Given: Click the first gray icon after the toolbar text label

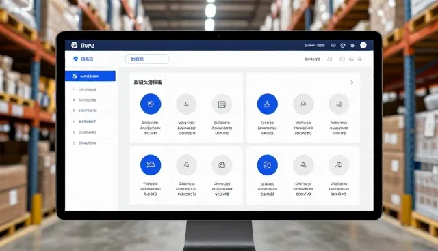Looking at the screenshot, I should 330,59.
